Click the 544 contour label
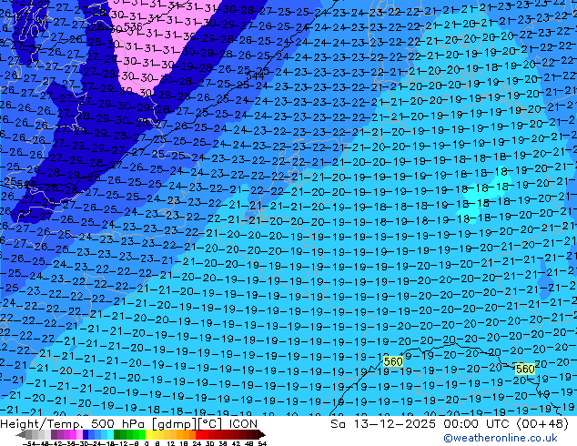This screenshot has height=446, width=577. tap(255, 76)
